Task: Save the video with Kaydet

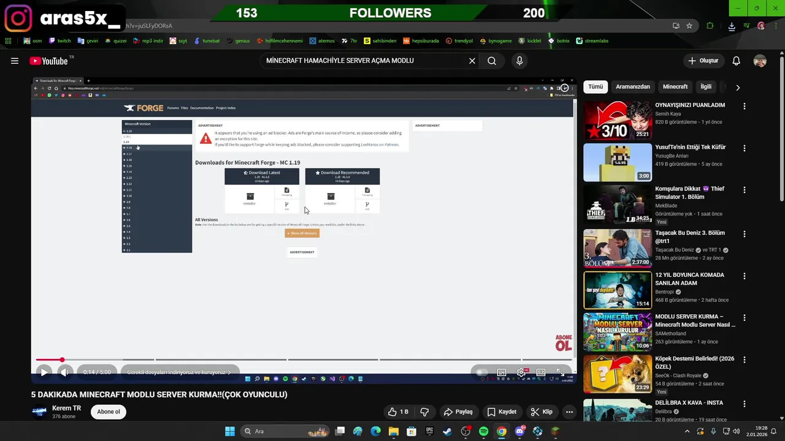Action: 502,412
